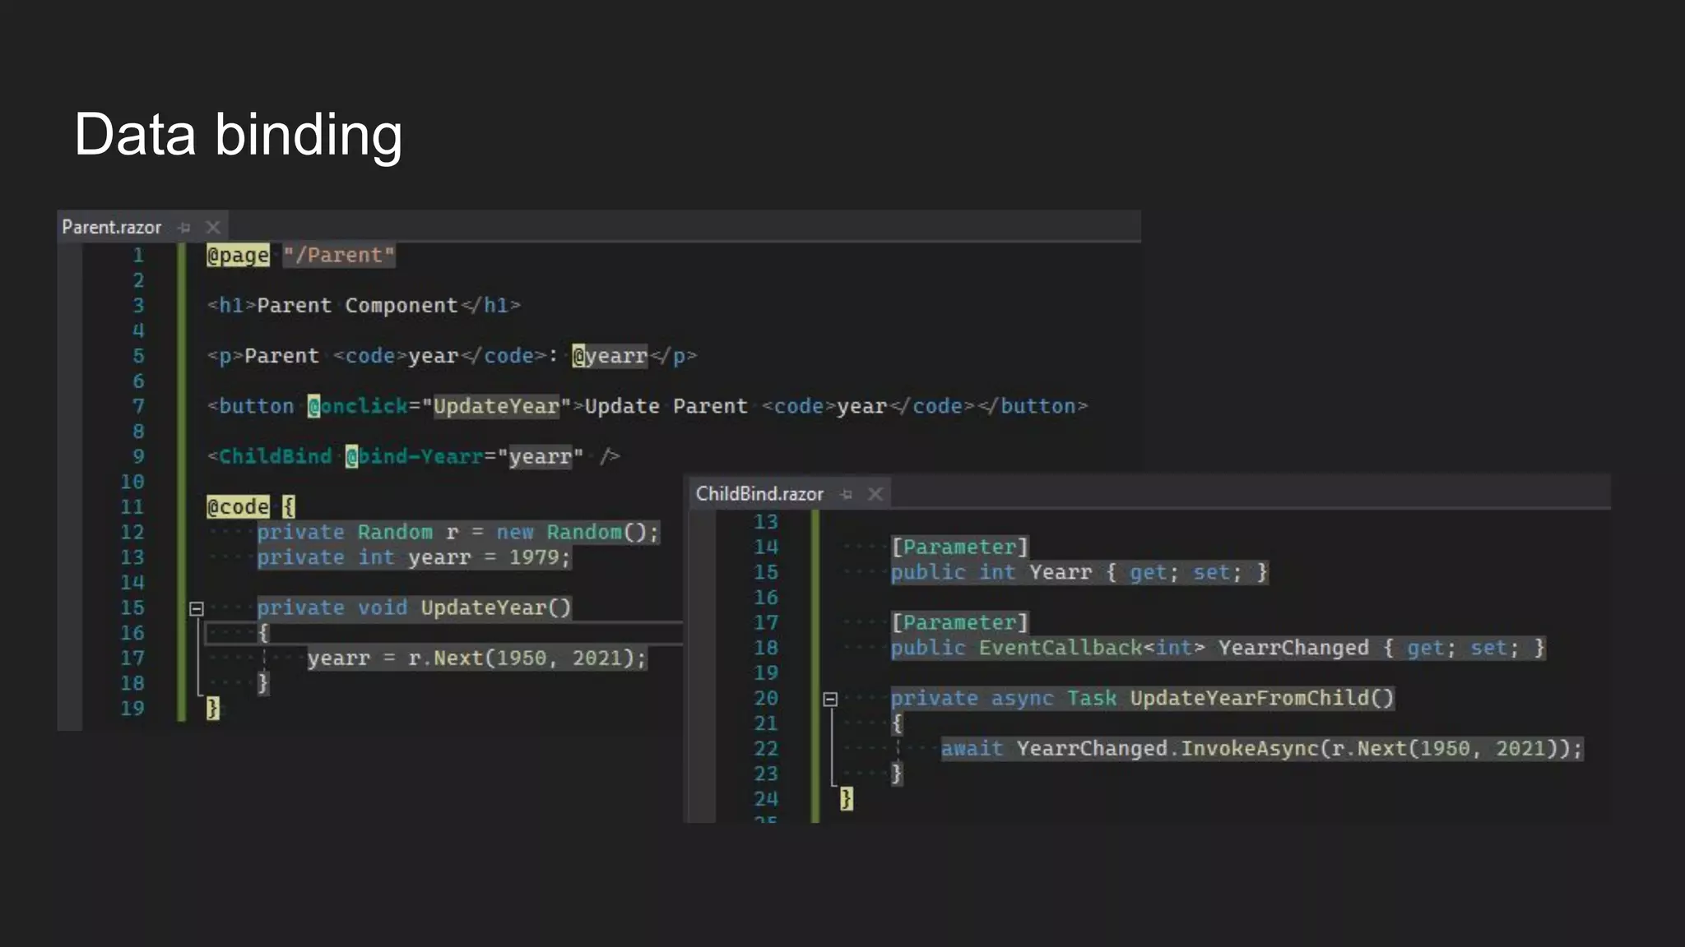
Task: Click second [Parameter] attribute on line 17
Action: coord(960,623)
